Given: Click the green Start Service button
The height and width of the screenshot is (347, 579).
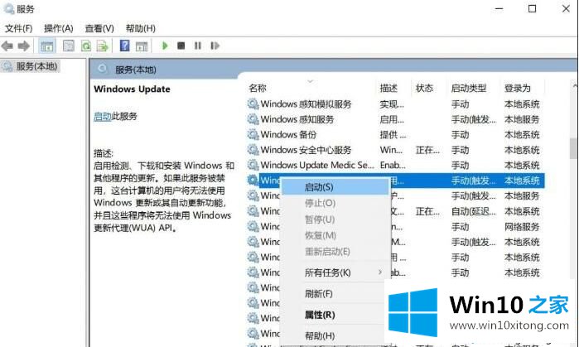Looking at the screenshot, I should coord(165,46).
